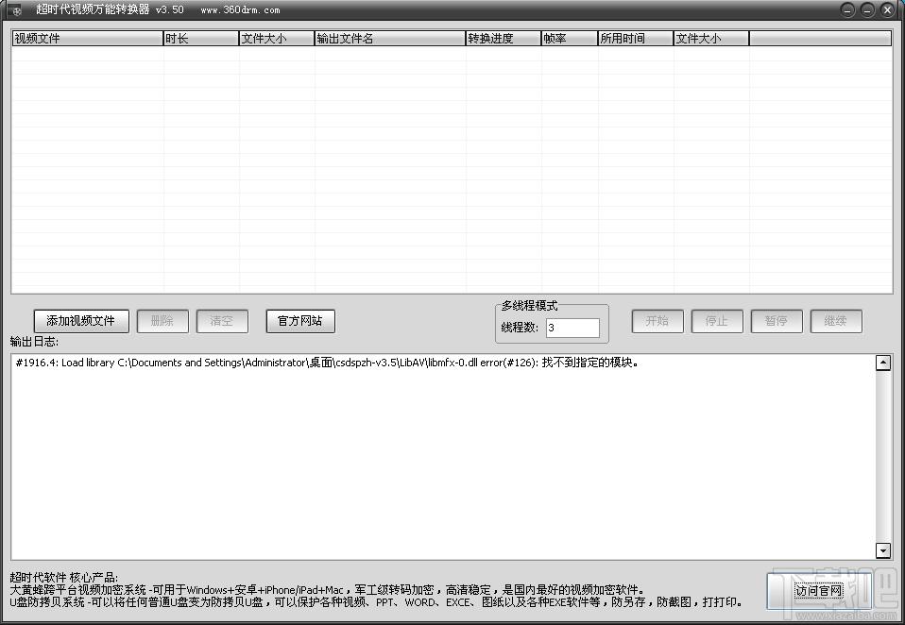Click 超时代软件 核心产品 label

click(63, 578)
